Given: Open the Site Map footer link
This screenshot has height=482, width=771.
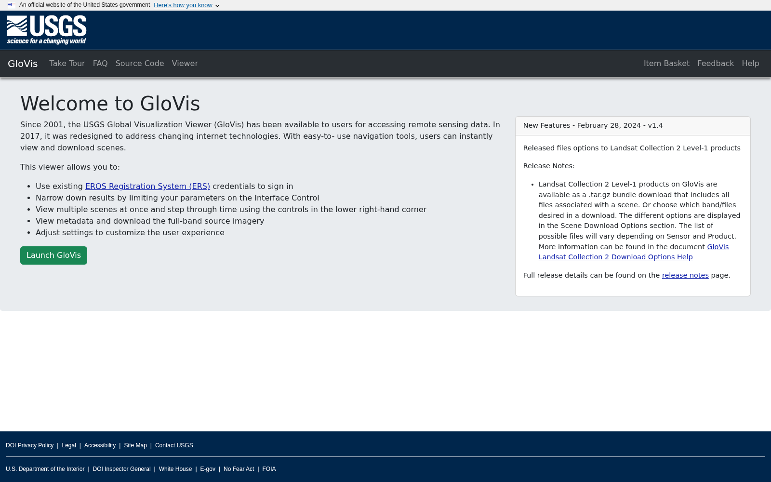Looking at the screenshot, I should pyautogui.click(x=135, y=445).
